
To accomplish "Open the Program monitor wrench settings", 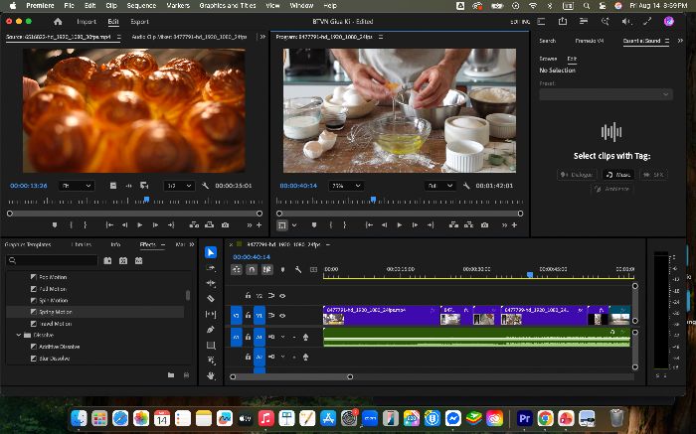I will pos(466,186).
